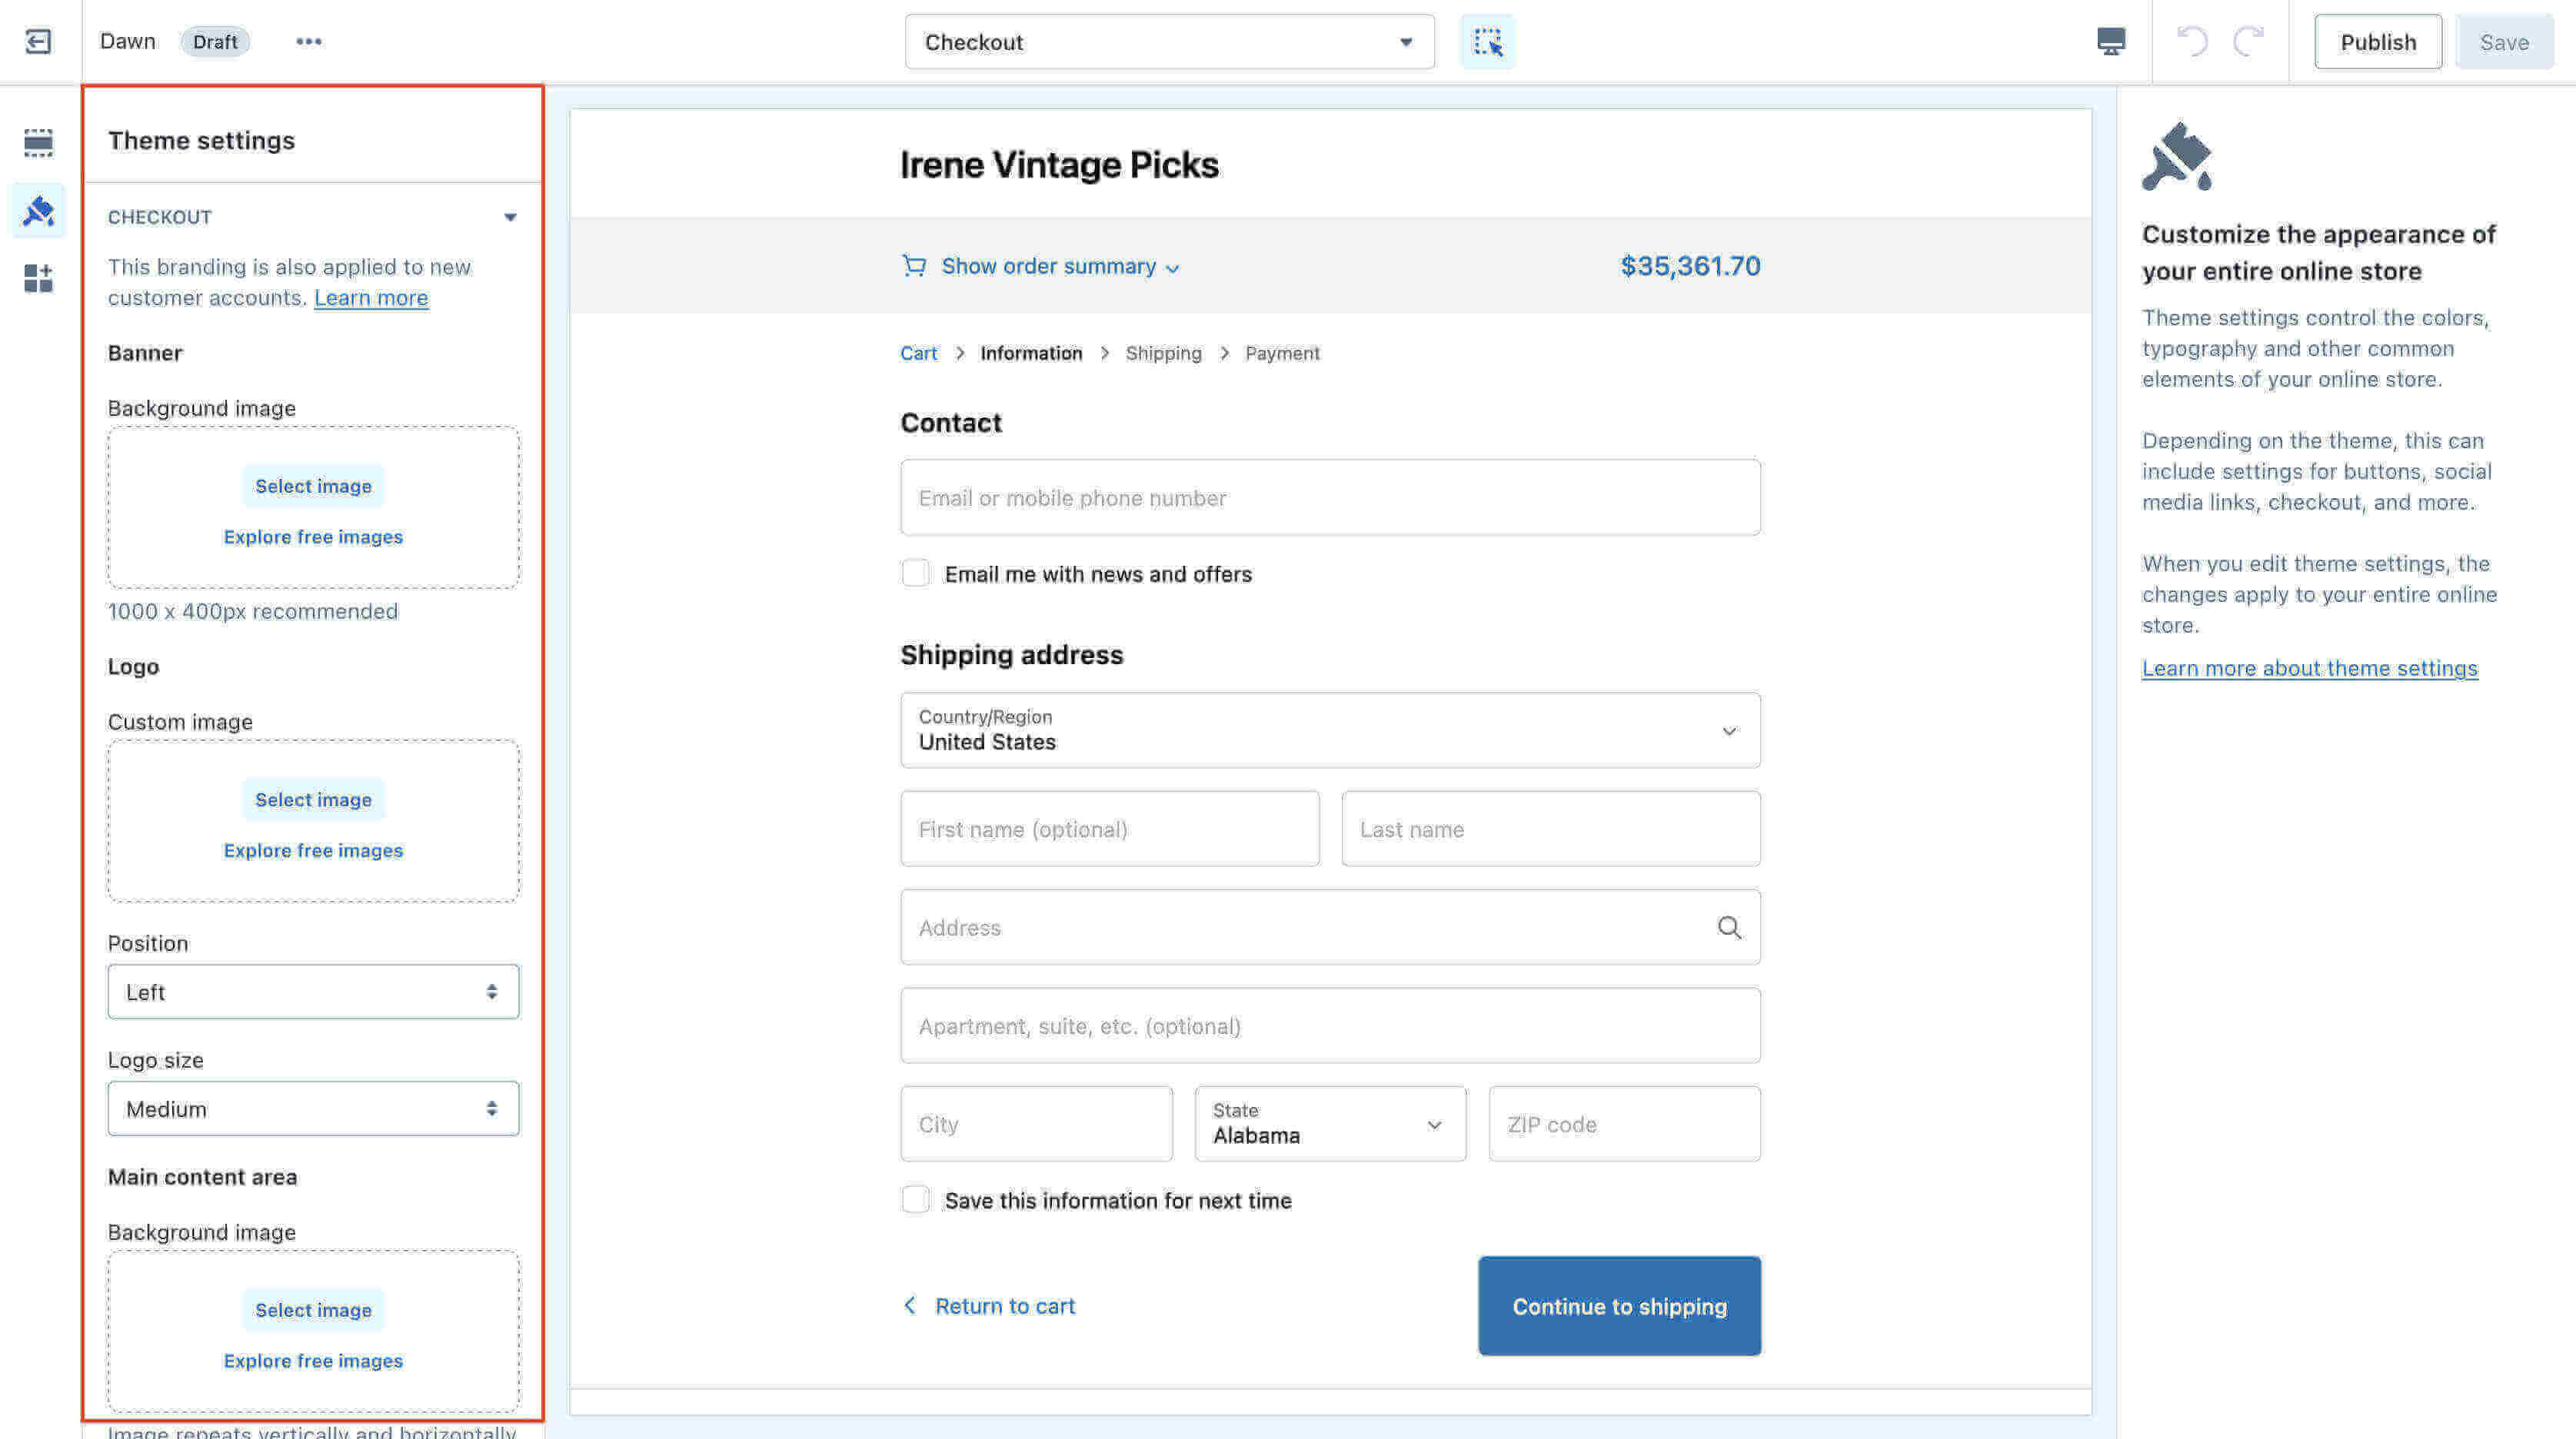Click the Apartment, suite, etc. field

click(1330, 1025)
